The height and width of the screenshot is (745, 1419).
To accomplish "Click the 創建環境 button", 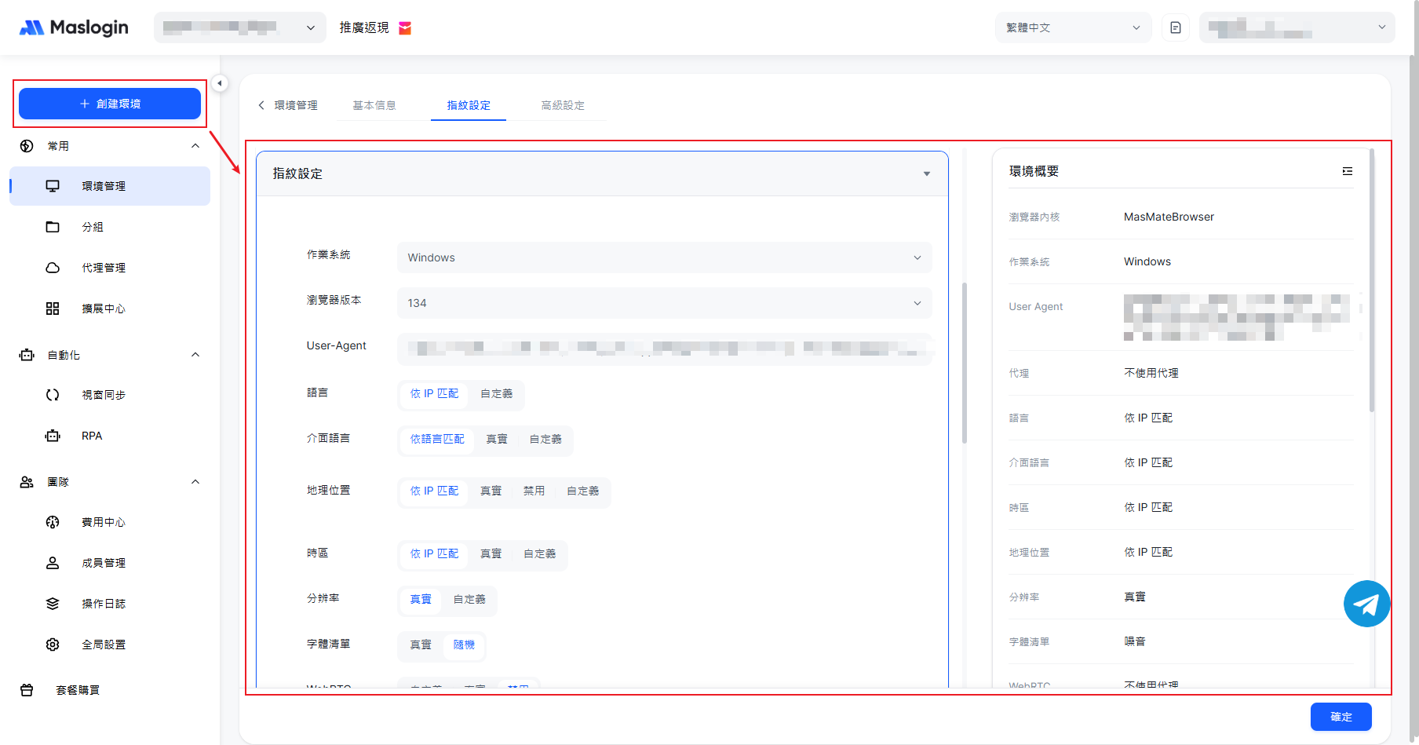I will click(110, 104).
